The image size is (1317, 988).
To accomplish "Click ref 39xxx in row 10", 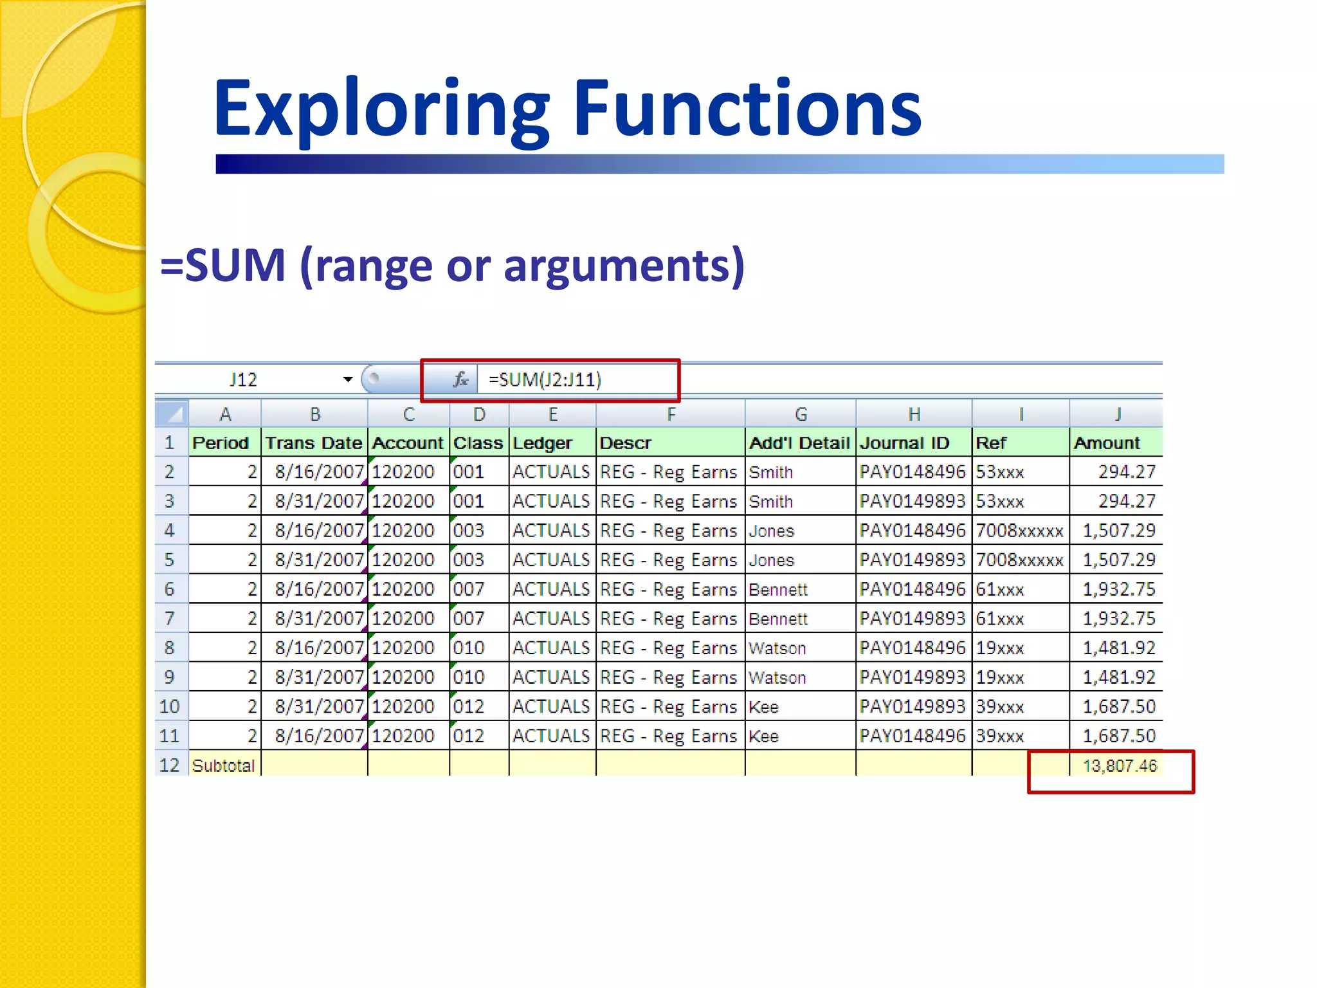I will pos(1021,706).
